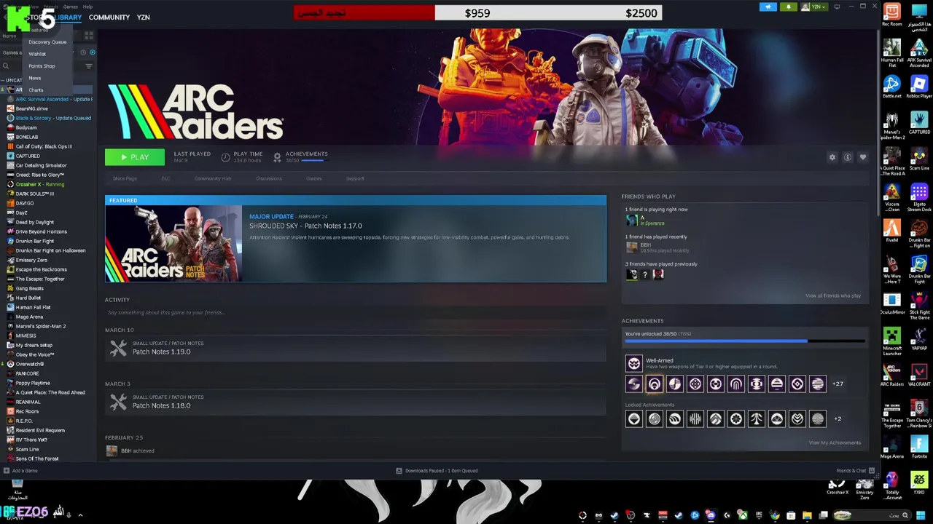
Task: Open the Support link
Action: (355, 178)
